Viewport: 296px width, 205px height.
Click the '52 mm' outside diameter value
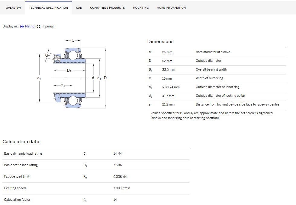pyautogui.click(x=167, y=61)
